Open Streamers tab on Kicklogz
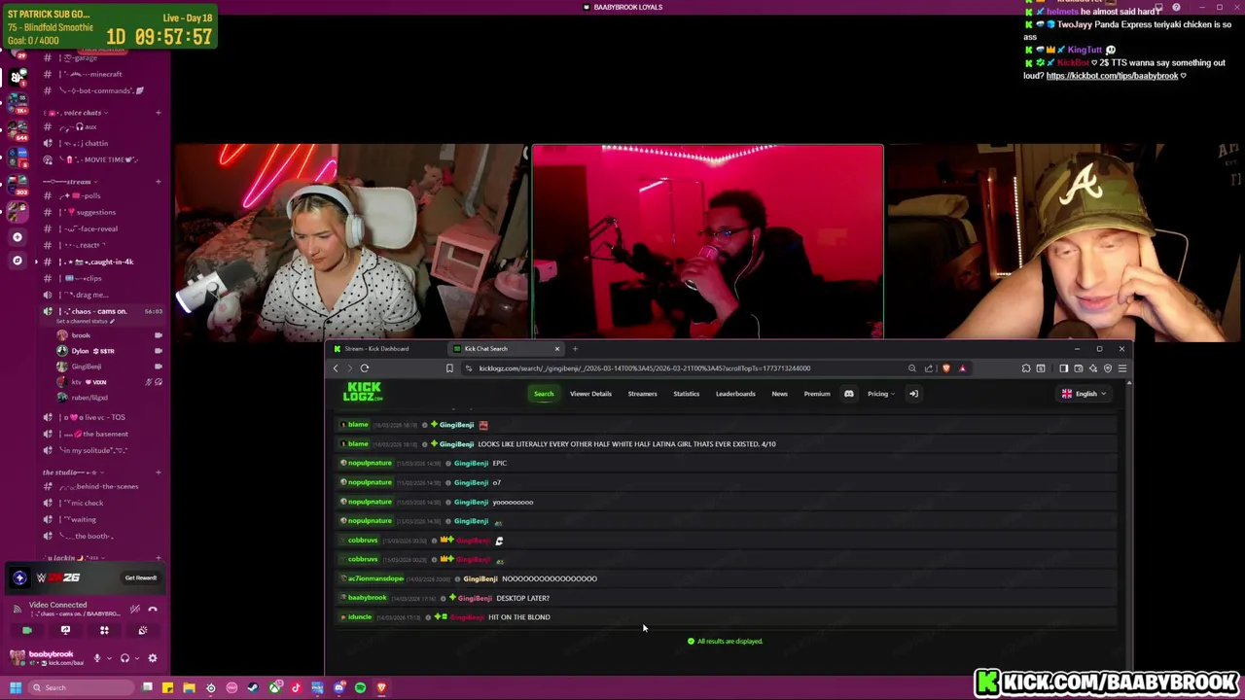The width and height of the screenshot is (1245, 700). [642, 394]
